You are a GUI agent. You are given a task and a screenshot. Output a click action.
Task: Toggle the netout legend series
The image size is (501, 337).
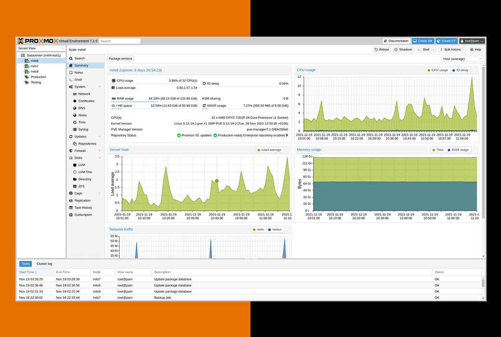275,230
